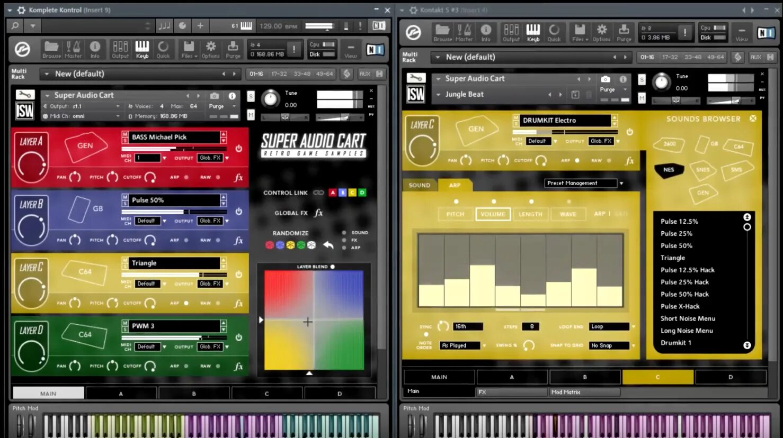This screenshot has height=438, width=783.
Task: Open Jungle Beat snapshot dropdown
Action: click(438, 95)
